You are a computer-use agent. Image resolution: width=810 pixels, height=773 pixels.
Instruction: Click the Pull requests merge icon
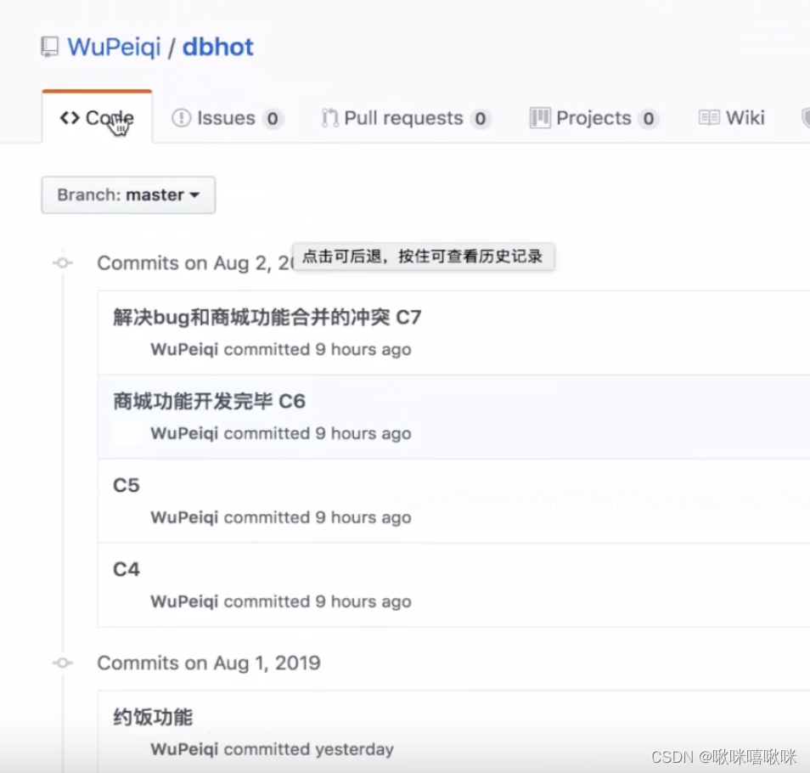pos(330,118)
